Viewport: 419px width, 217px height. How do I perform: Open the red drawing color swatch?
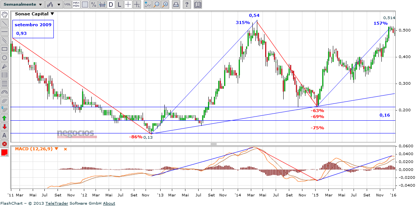pos(5,153)
